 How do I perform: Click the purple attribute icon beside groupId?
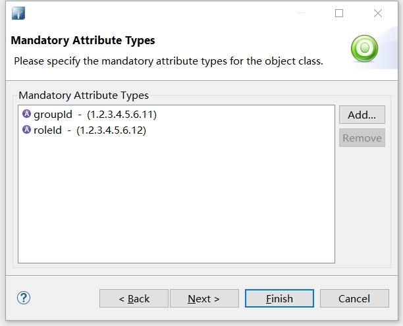[x=27, y=114]
